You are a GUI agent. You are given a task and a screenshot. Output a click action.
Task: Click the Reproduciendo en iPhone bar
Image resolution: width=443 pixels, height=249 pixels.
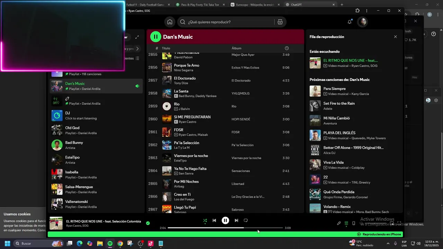(225, 234)
